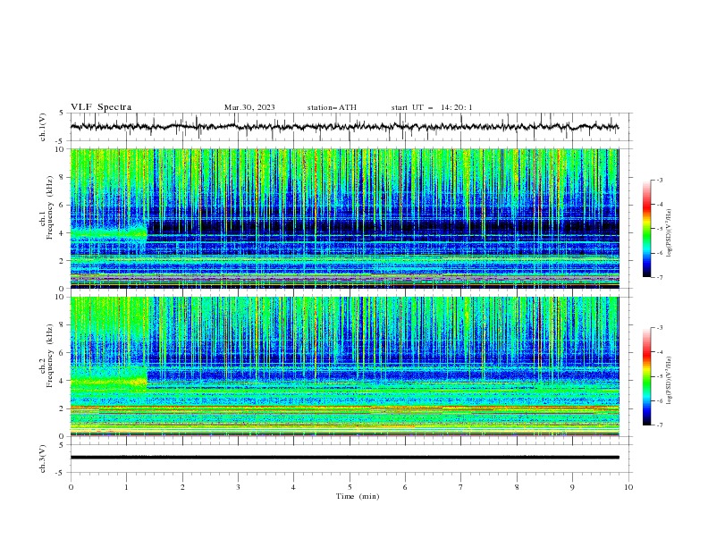
Task: Click the "Time (min)" axis label
Action: click(x=358, y=496)
